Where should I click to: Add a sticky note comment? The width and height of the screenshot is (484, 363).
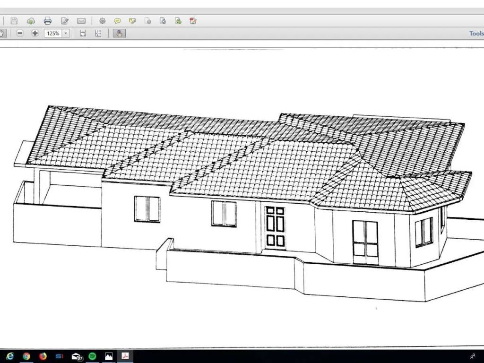pos(117,21)
